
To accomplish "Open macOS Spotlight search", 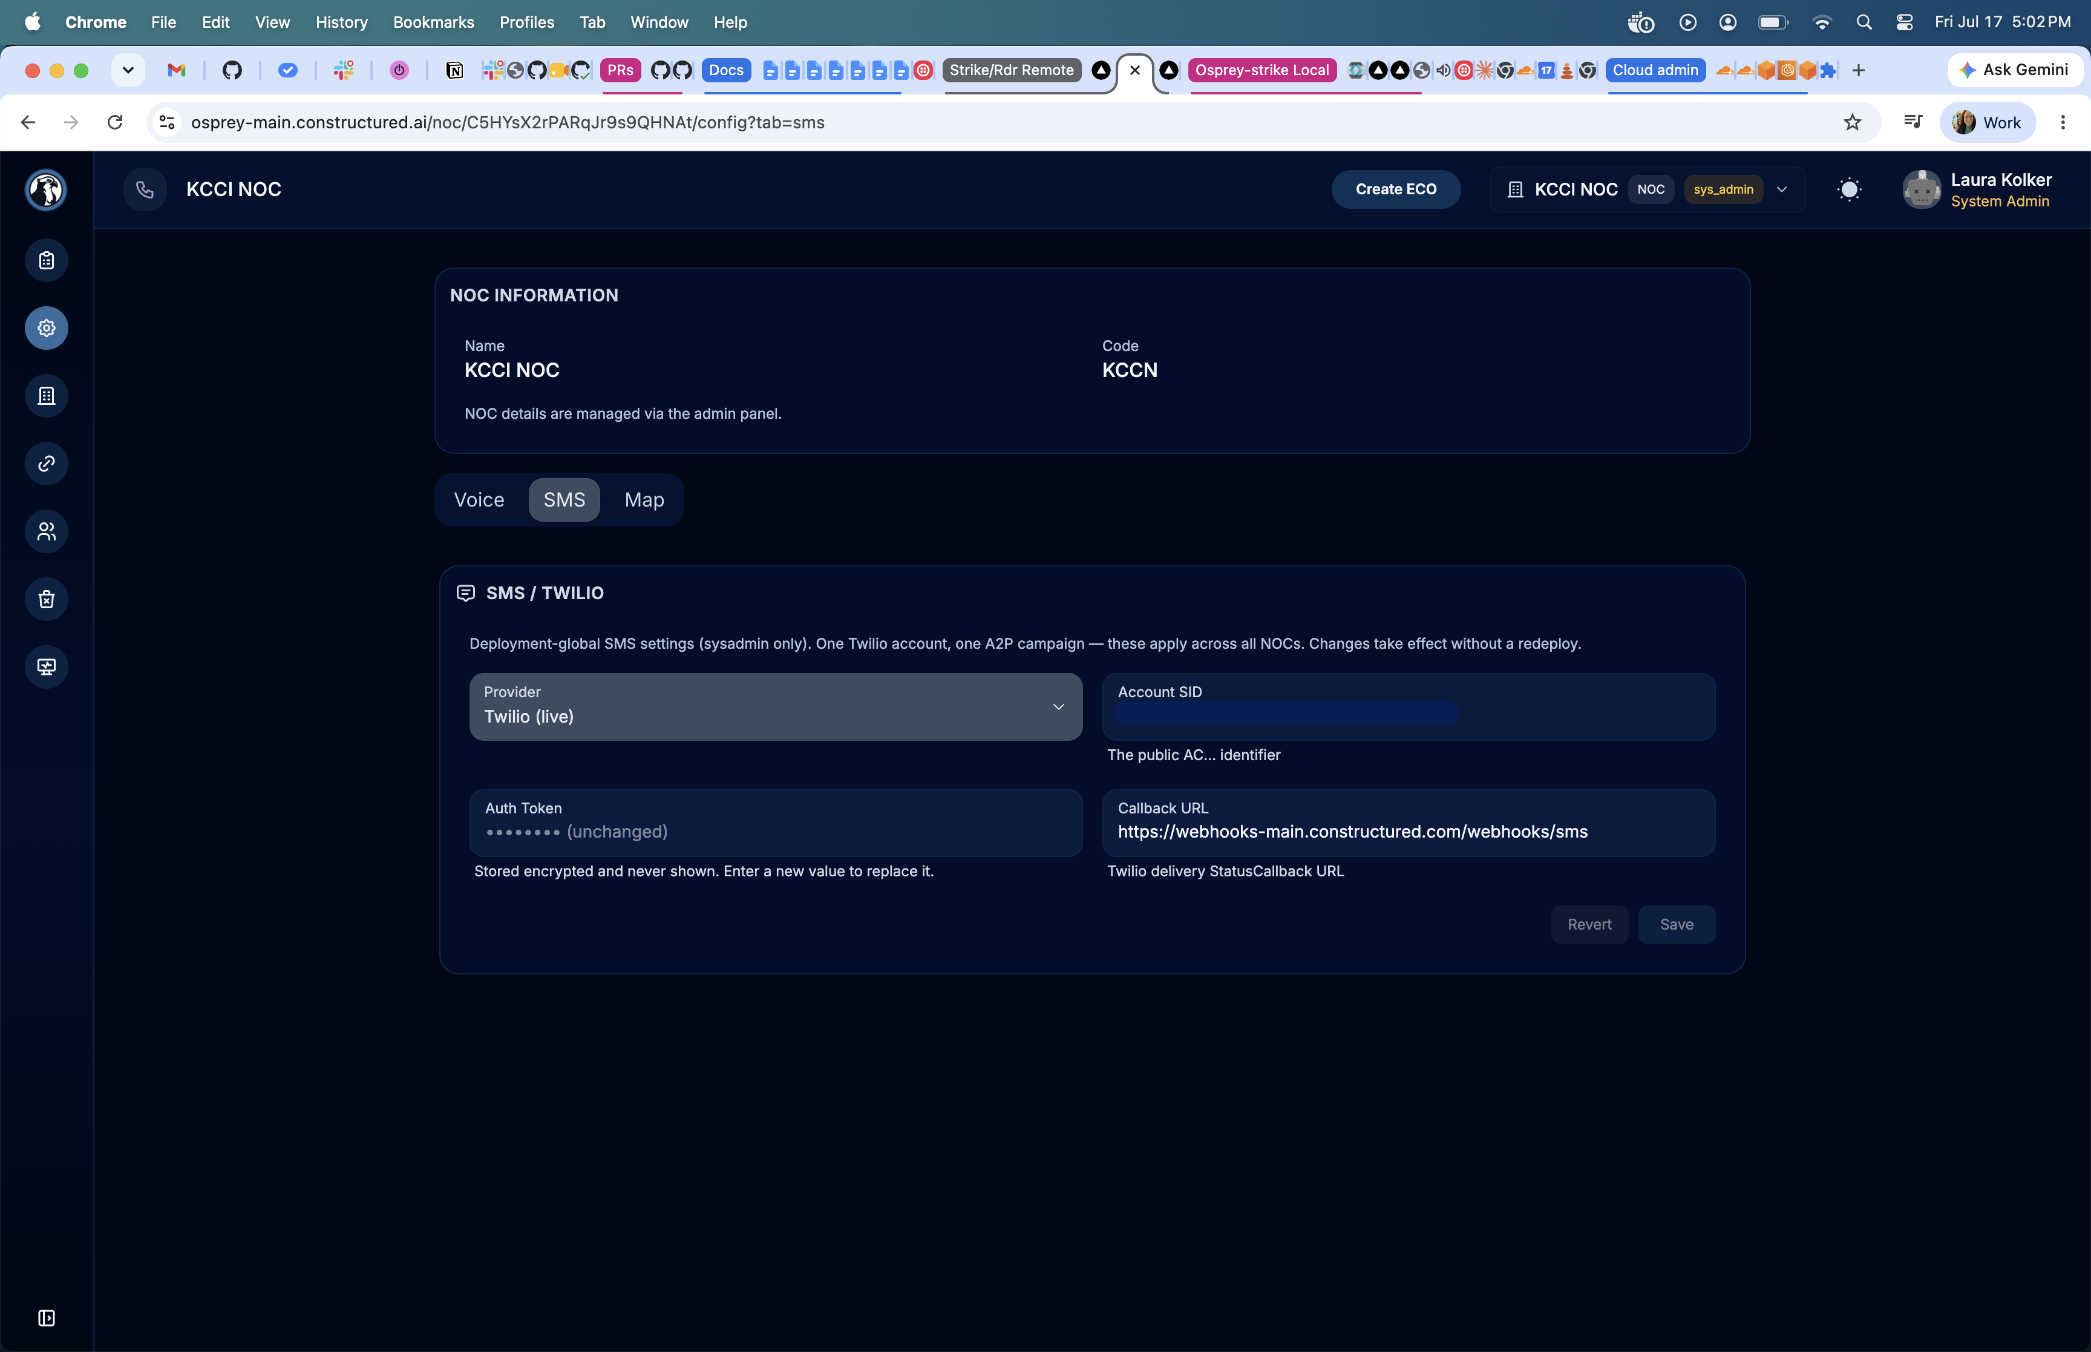I will pos(1864,22).
